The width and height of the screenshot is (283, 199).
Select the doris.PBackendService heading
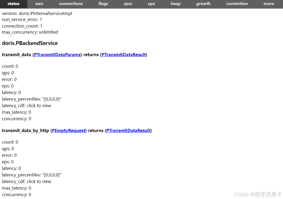click(30, 43)
